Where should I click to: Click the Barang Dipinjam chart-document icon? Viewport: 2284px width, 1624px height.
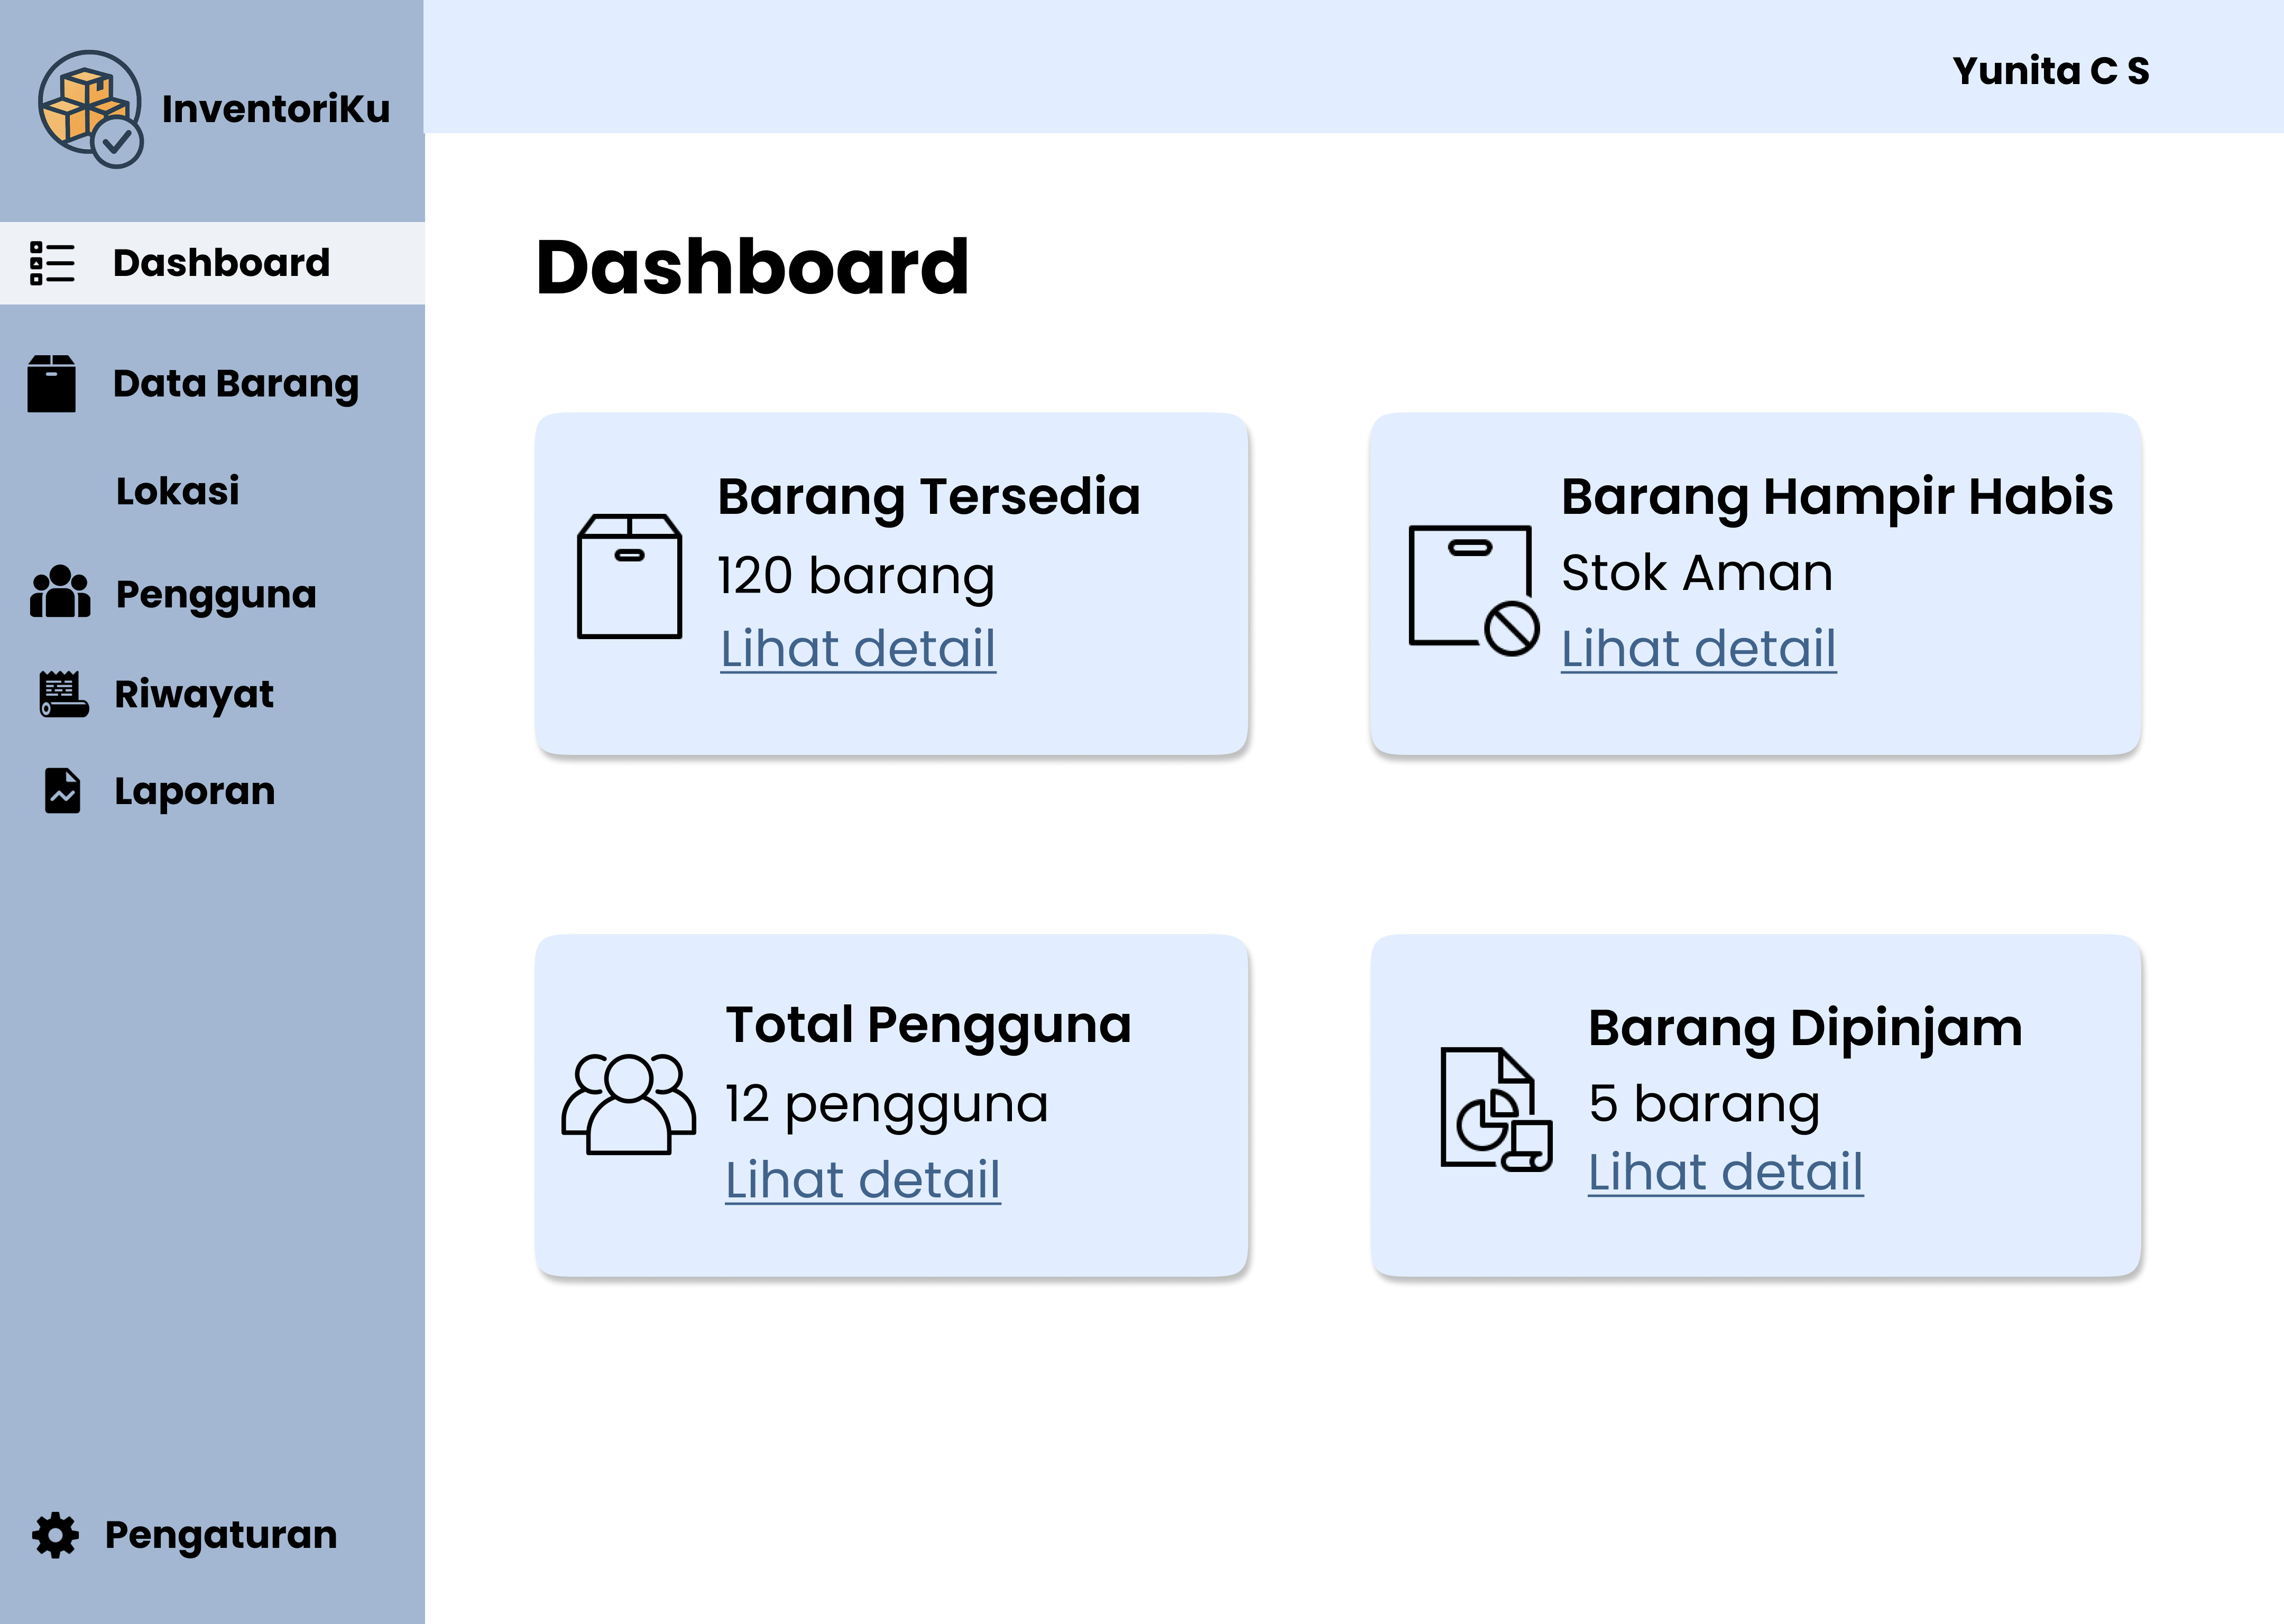[x=1495, y=1107]
